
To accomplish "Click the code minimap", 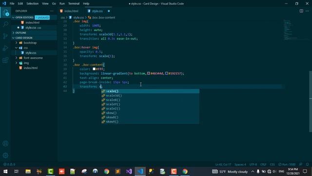I will pyautogui.click(x=296, y=30).
